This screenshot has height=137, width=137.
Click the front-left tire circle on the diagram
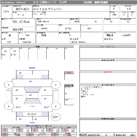pyautogui.click(x=9, y=85)
